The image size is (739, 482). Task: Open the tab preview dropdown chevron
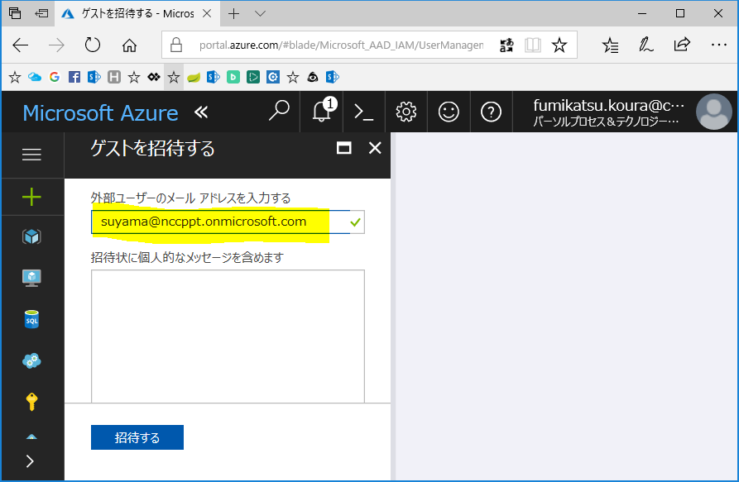tap(260, 14)
